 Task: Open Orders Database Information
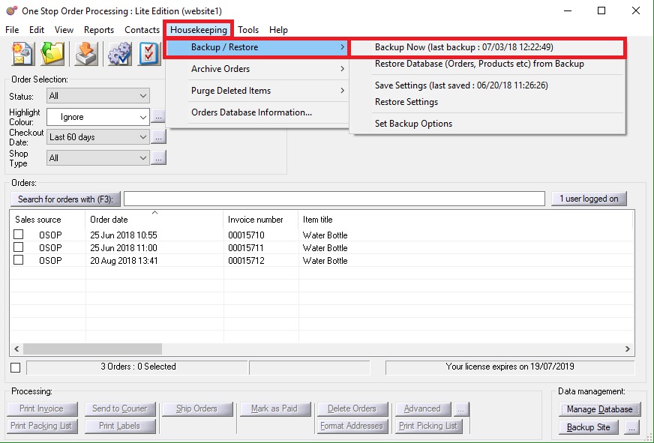(x=257, y=112)
